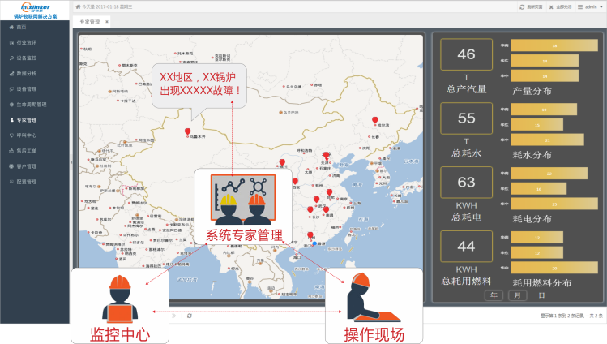Click the red map marker at 乌鲁木齐
Image resolution: width=607 pixels, height=344 pixels.
(188, 131)
